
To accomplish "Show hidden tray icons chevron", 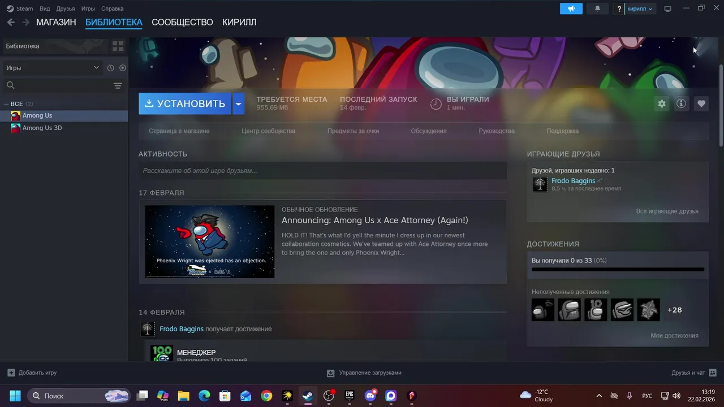I will pyautogui.click(x=599, y=396).
